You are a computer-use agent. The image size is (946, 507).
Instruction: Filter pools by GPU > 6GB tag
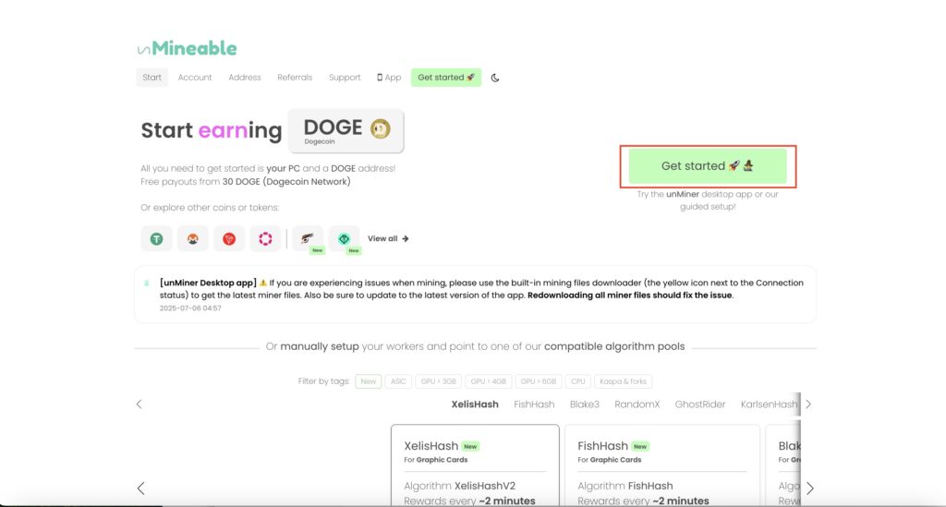pos(539,381)
